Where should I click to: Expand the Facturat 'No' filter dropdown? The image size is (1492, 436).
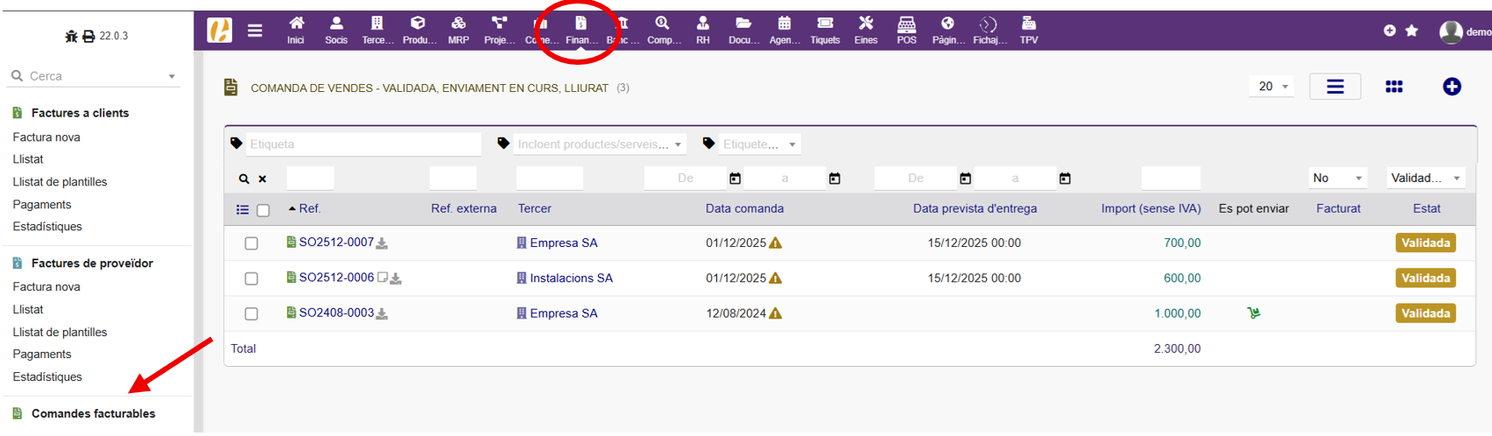(1337, 178)
